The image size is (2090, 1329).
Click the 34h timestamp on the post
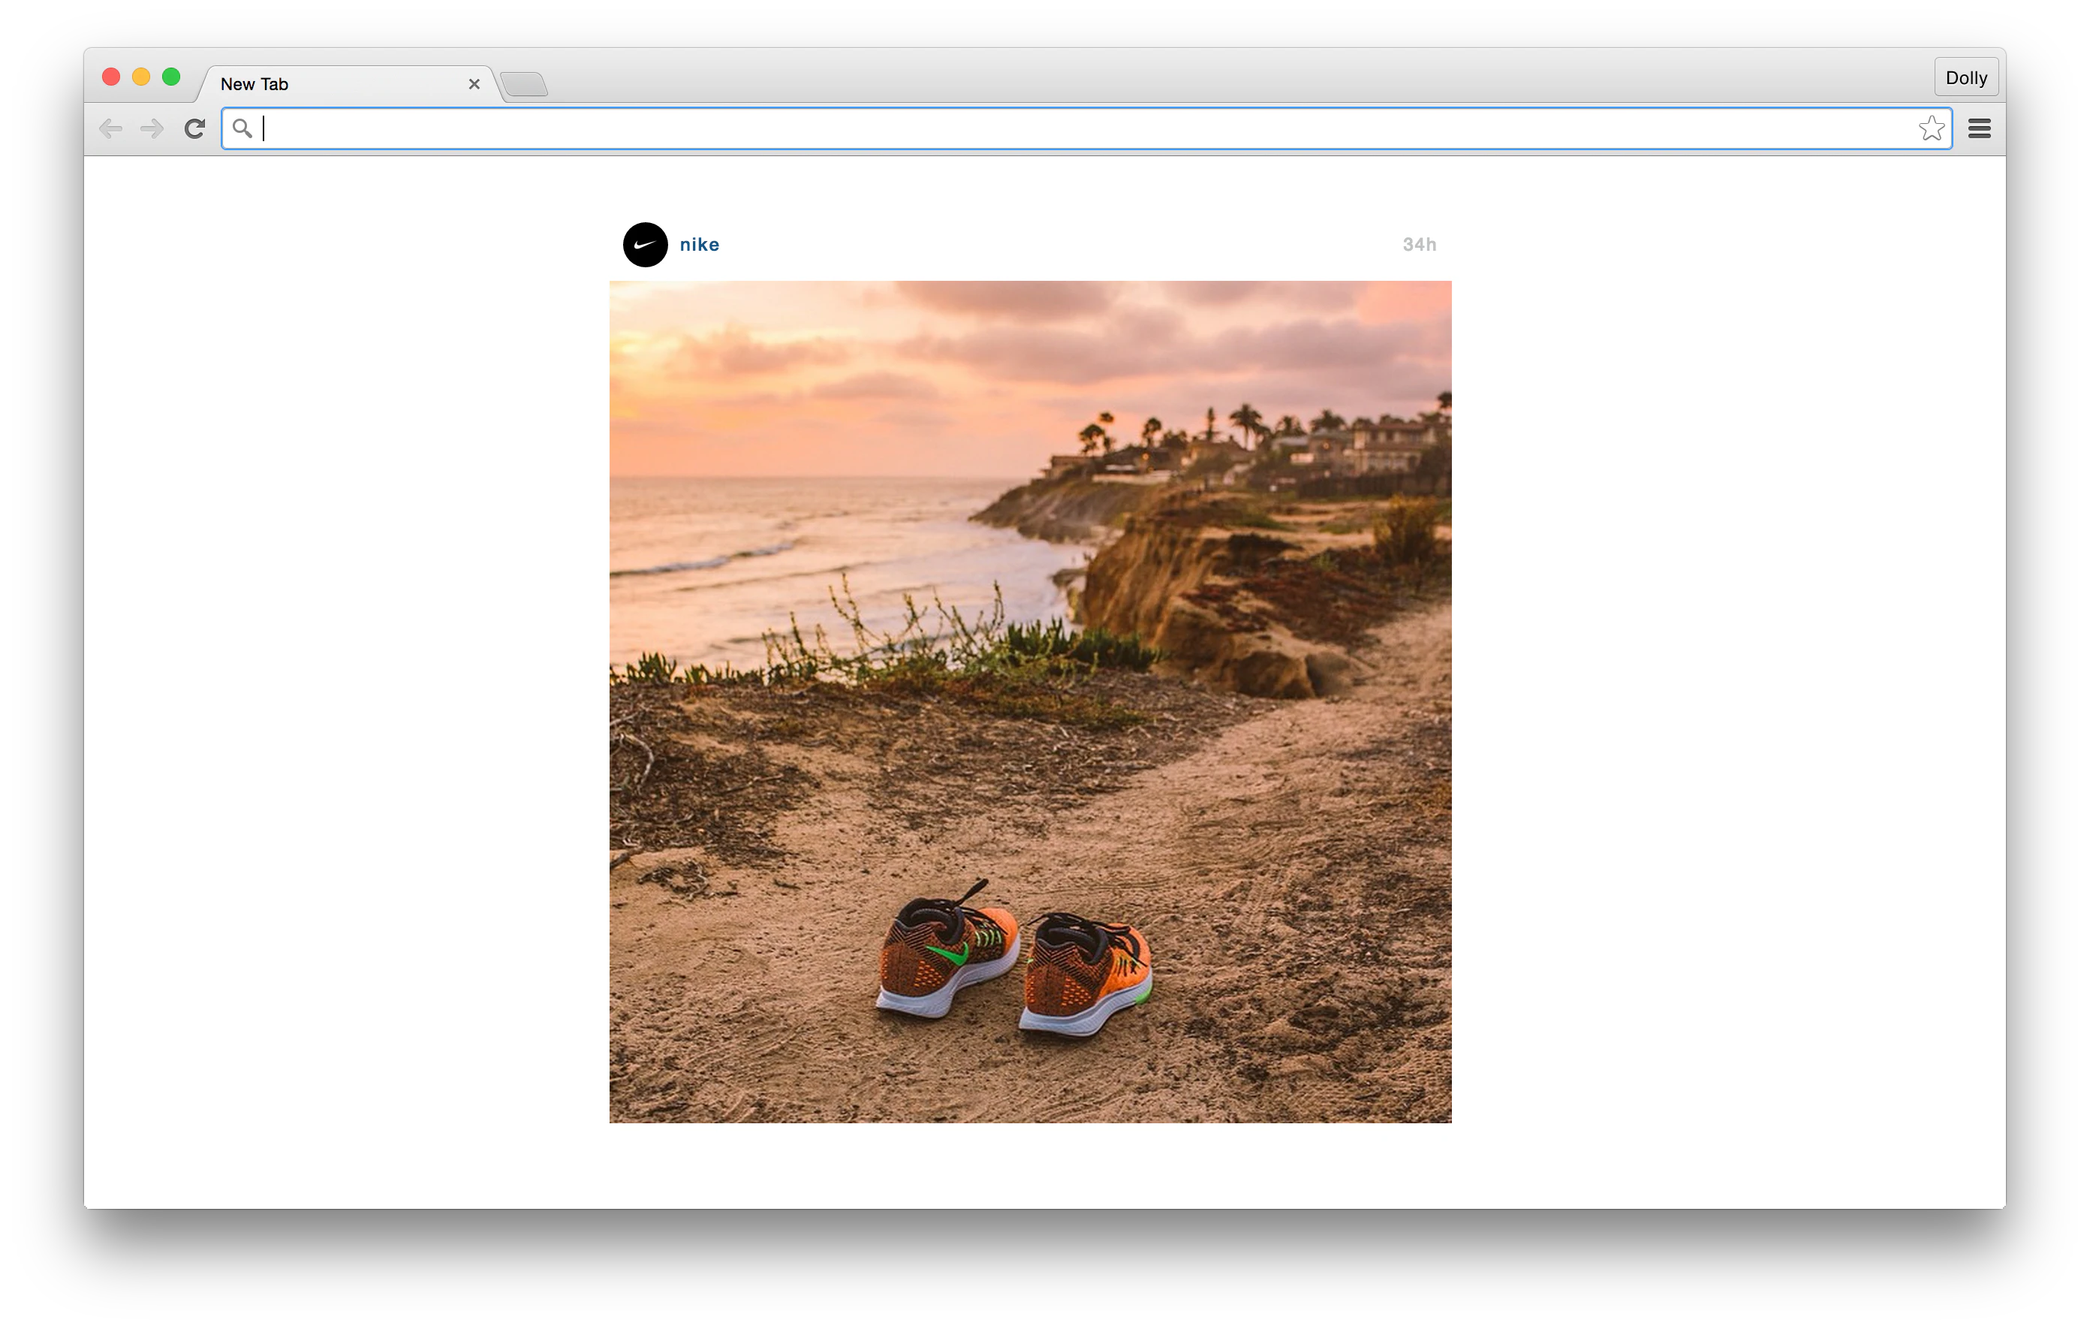point(1420,244)
